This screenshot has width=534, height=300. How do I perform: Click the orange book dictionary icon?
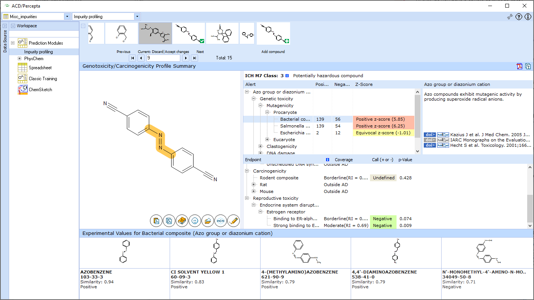182,220
